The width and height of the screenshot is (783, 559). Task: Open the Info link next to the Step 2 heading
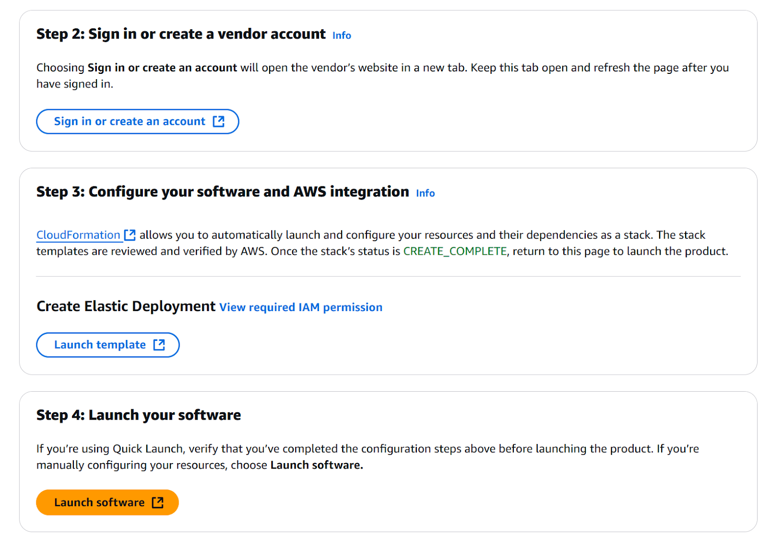tap(342, 36)
